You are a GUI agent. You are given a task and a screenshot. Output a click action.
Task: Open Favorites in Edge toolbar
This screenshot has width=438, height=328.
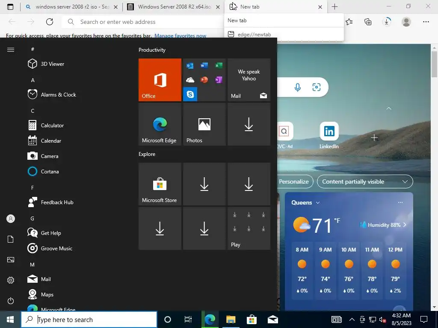349,22
